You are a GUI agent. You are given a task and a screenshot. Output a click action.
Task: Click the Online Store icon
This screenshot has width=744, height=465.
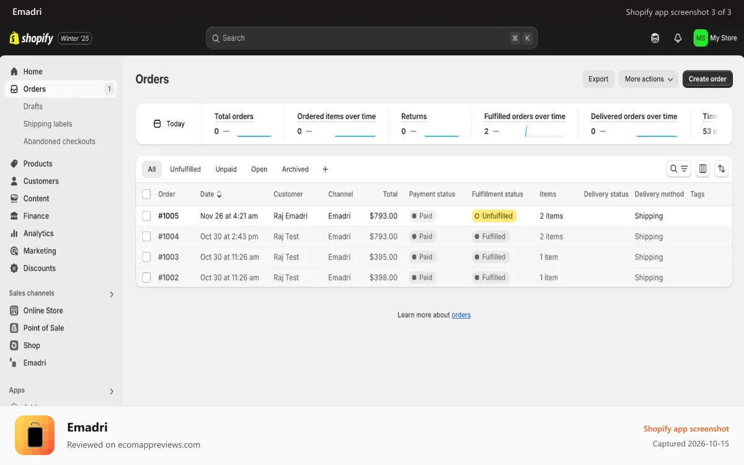point(14,311)
